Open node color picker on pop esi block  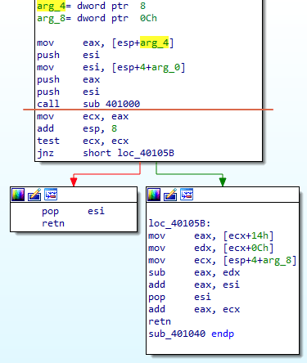point(18,195)
